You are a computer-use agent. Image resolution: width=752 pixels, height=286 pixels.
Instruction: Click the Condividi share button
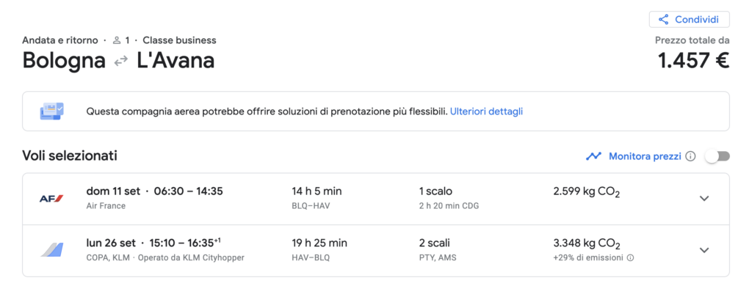click(x=689, y=20)
